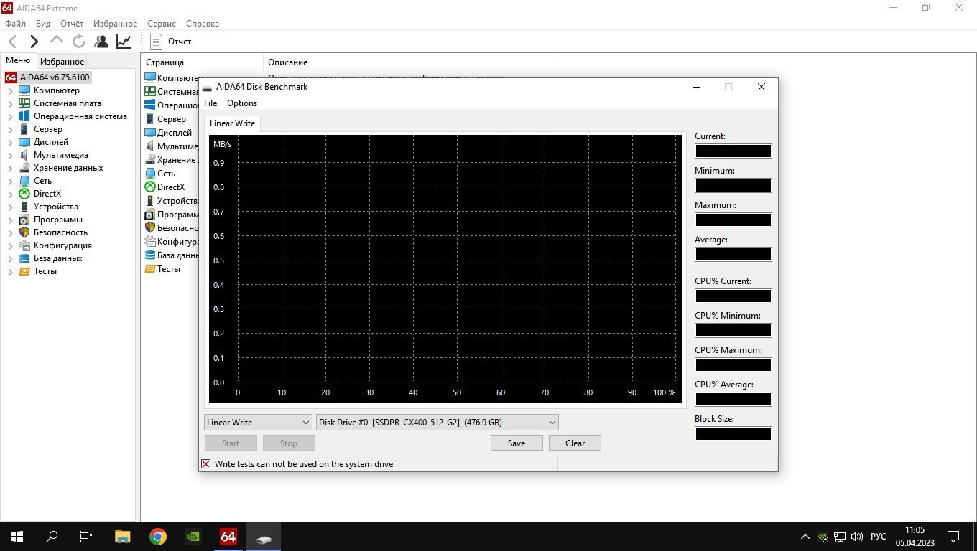
Task: Open NVIDIA app from the taskbar
Action: tap(193, 537)
